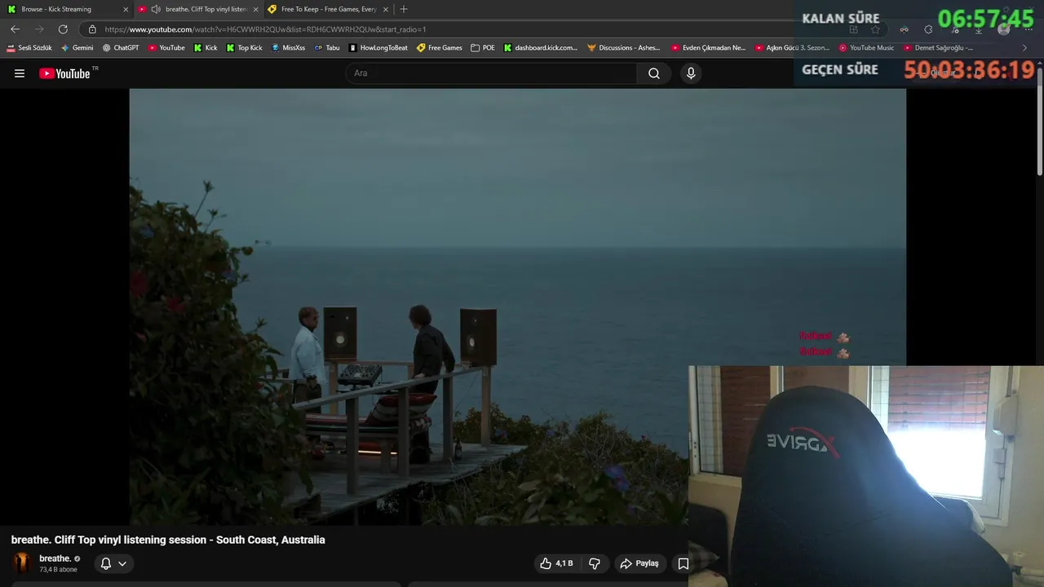
Task: Click the Paylaş share button
Action: point(639,563)
